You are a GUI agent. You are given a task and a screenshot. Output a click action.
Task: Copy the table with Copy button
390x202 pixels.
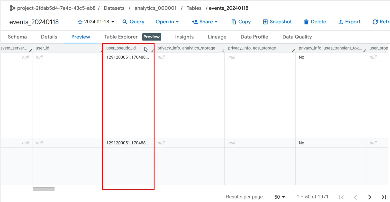pyautogui.click(x=241, y=22)
